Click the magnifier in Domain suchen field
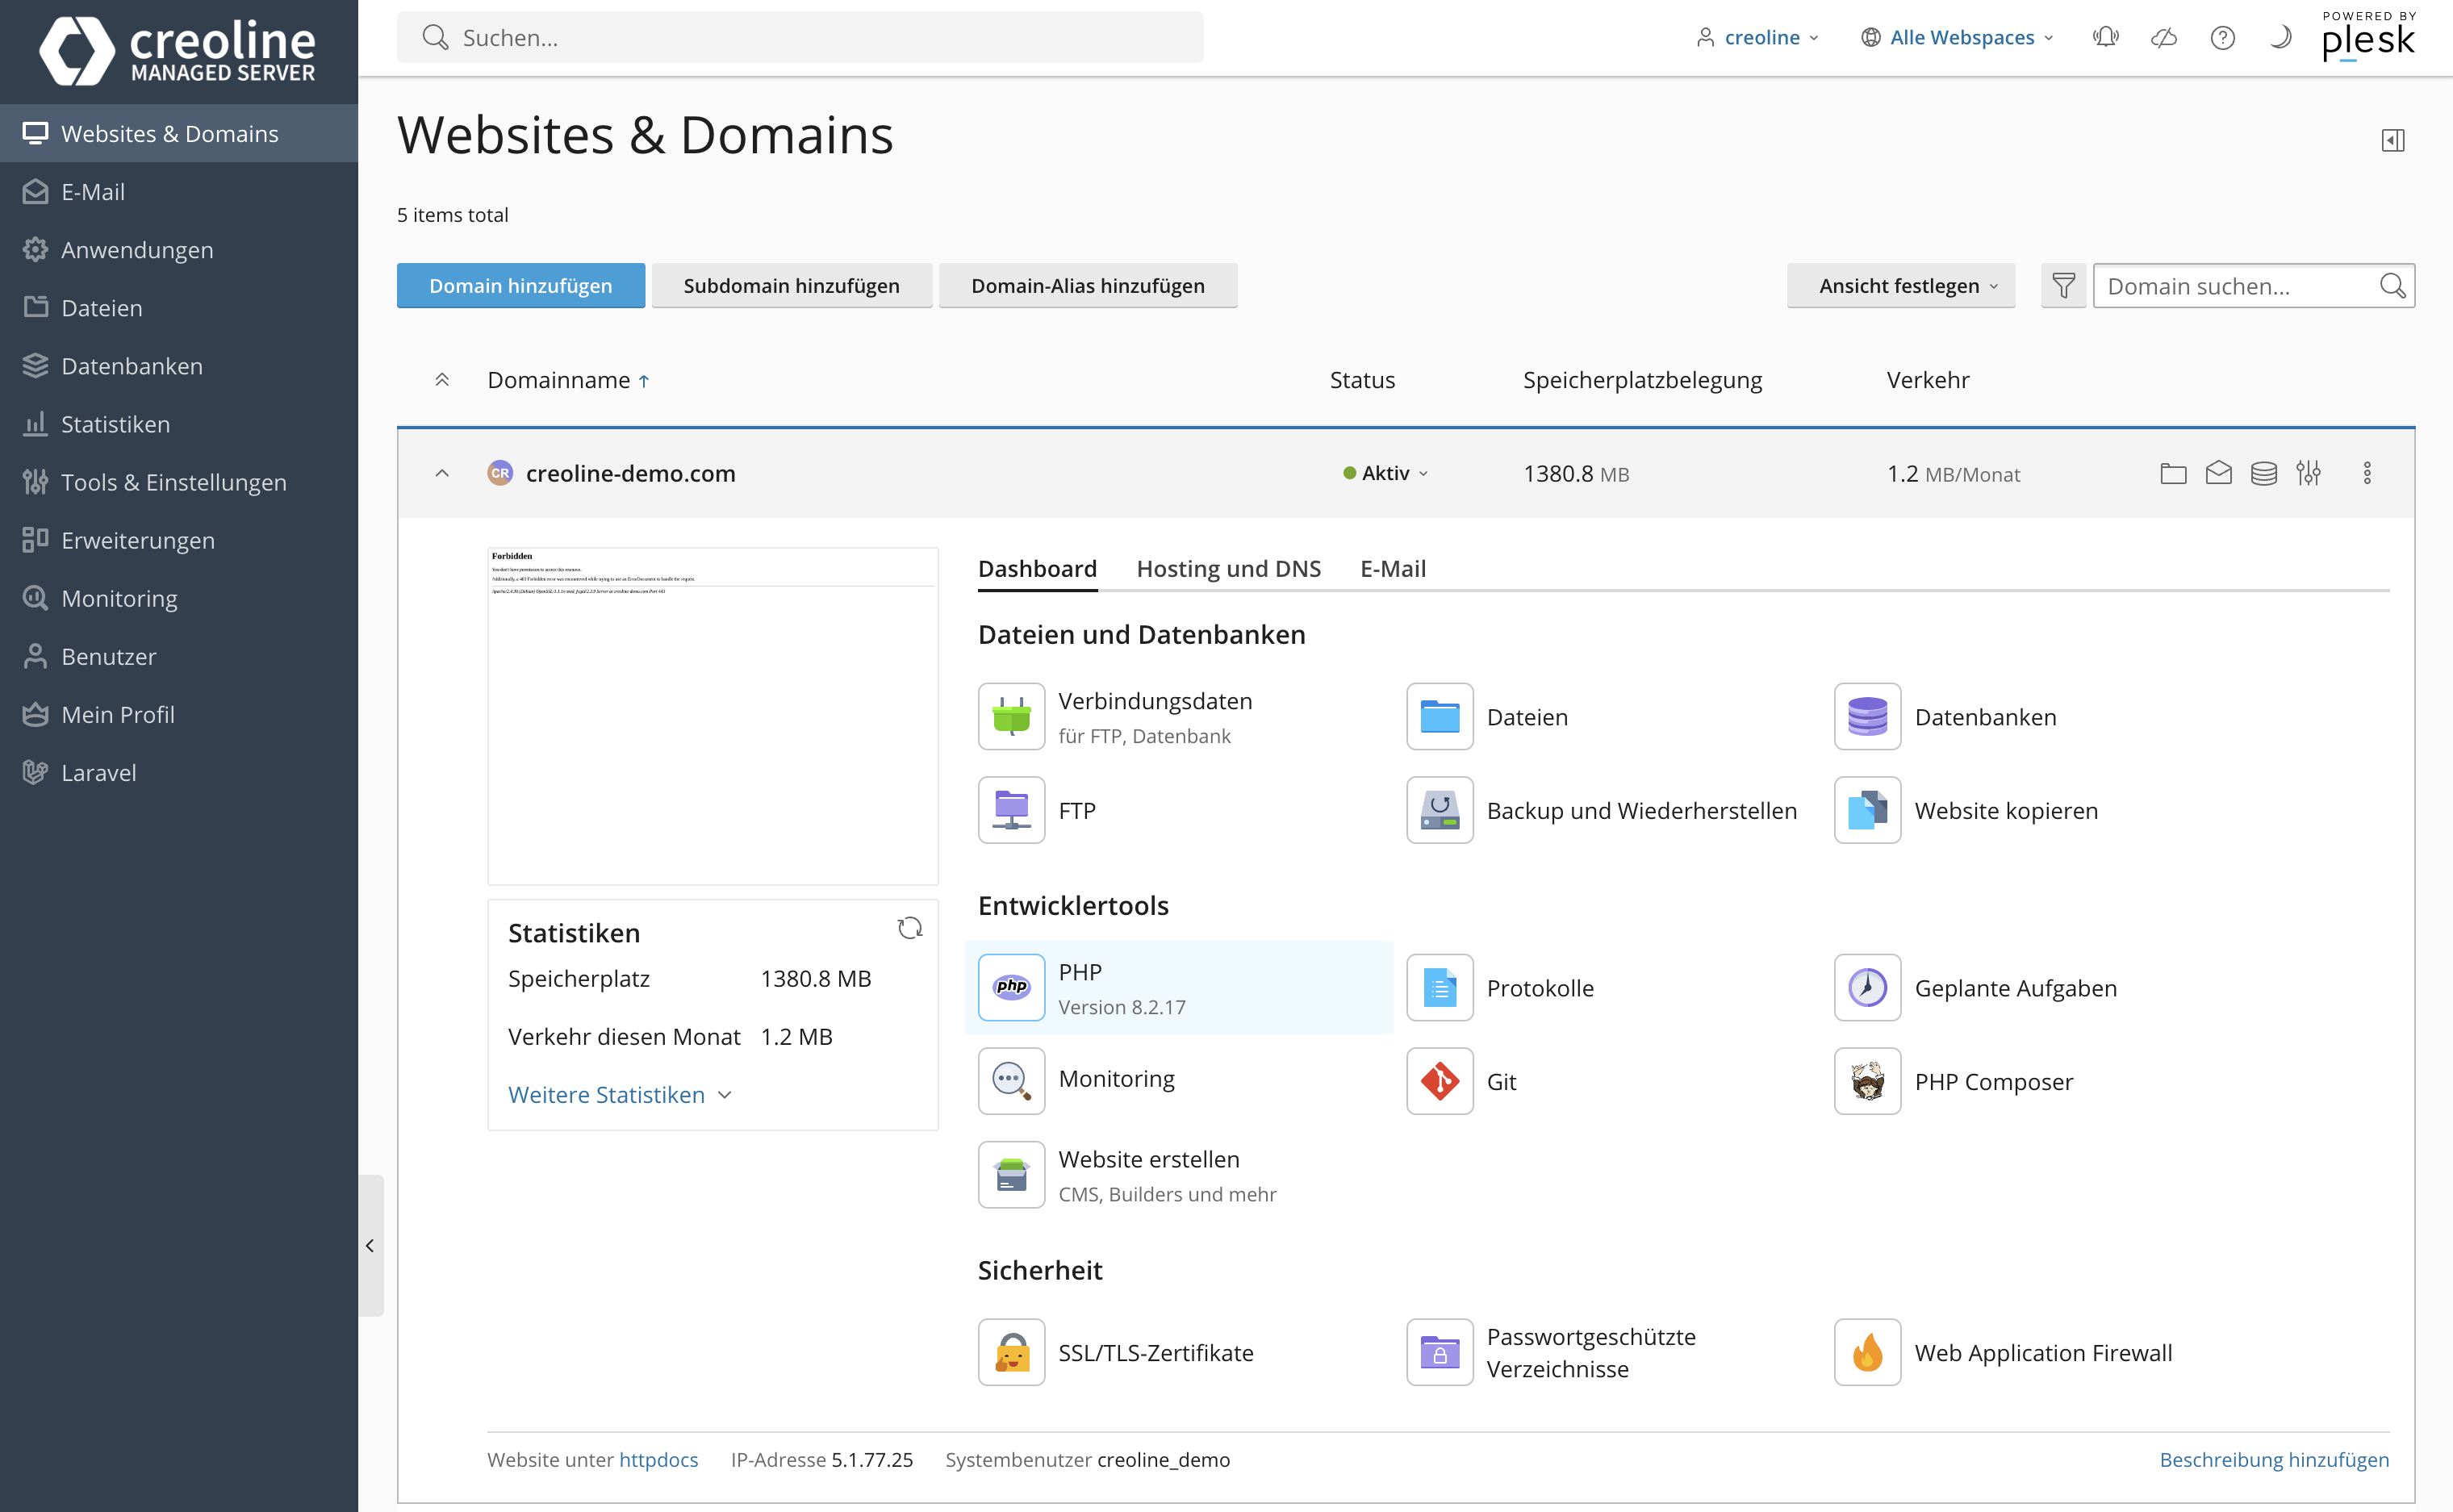This screenshot has width=2453, height=1512. coord(2393,286)
